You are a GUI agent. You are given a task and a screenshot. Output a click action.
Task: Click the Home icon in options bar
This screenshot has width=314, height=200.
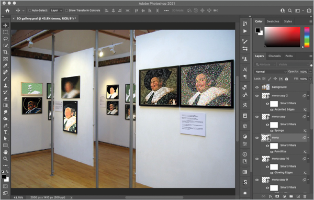point(7,10)
